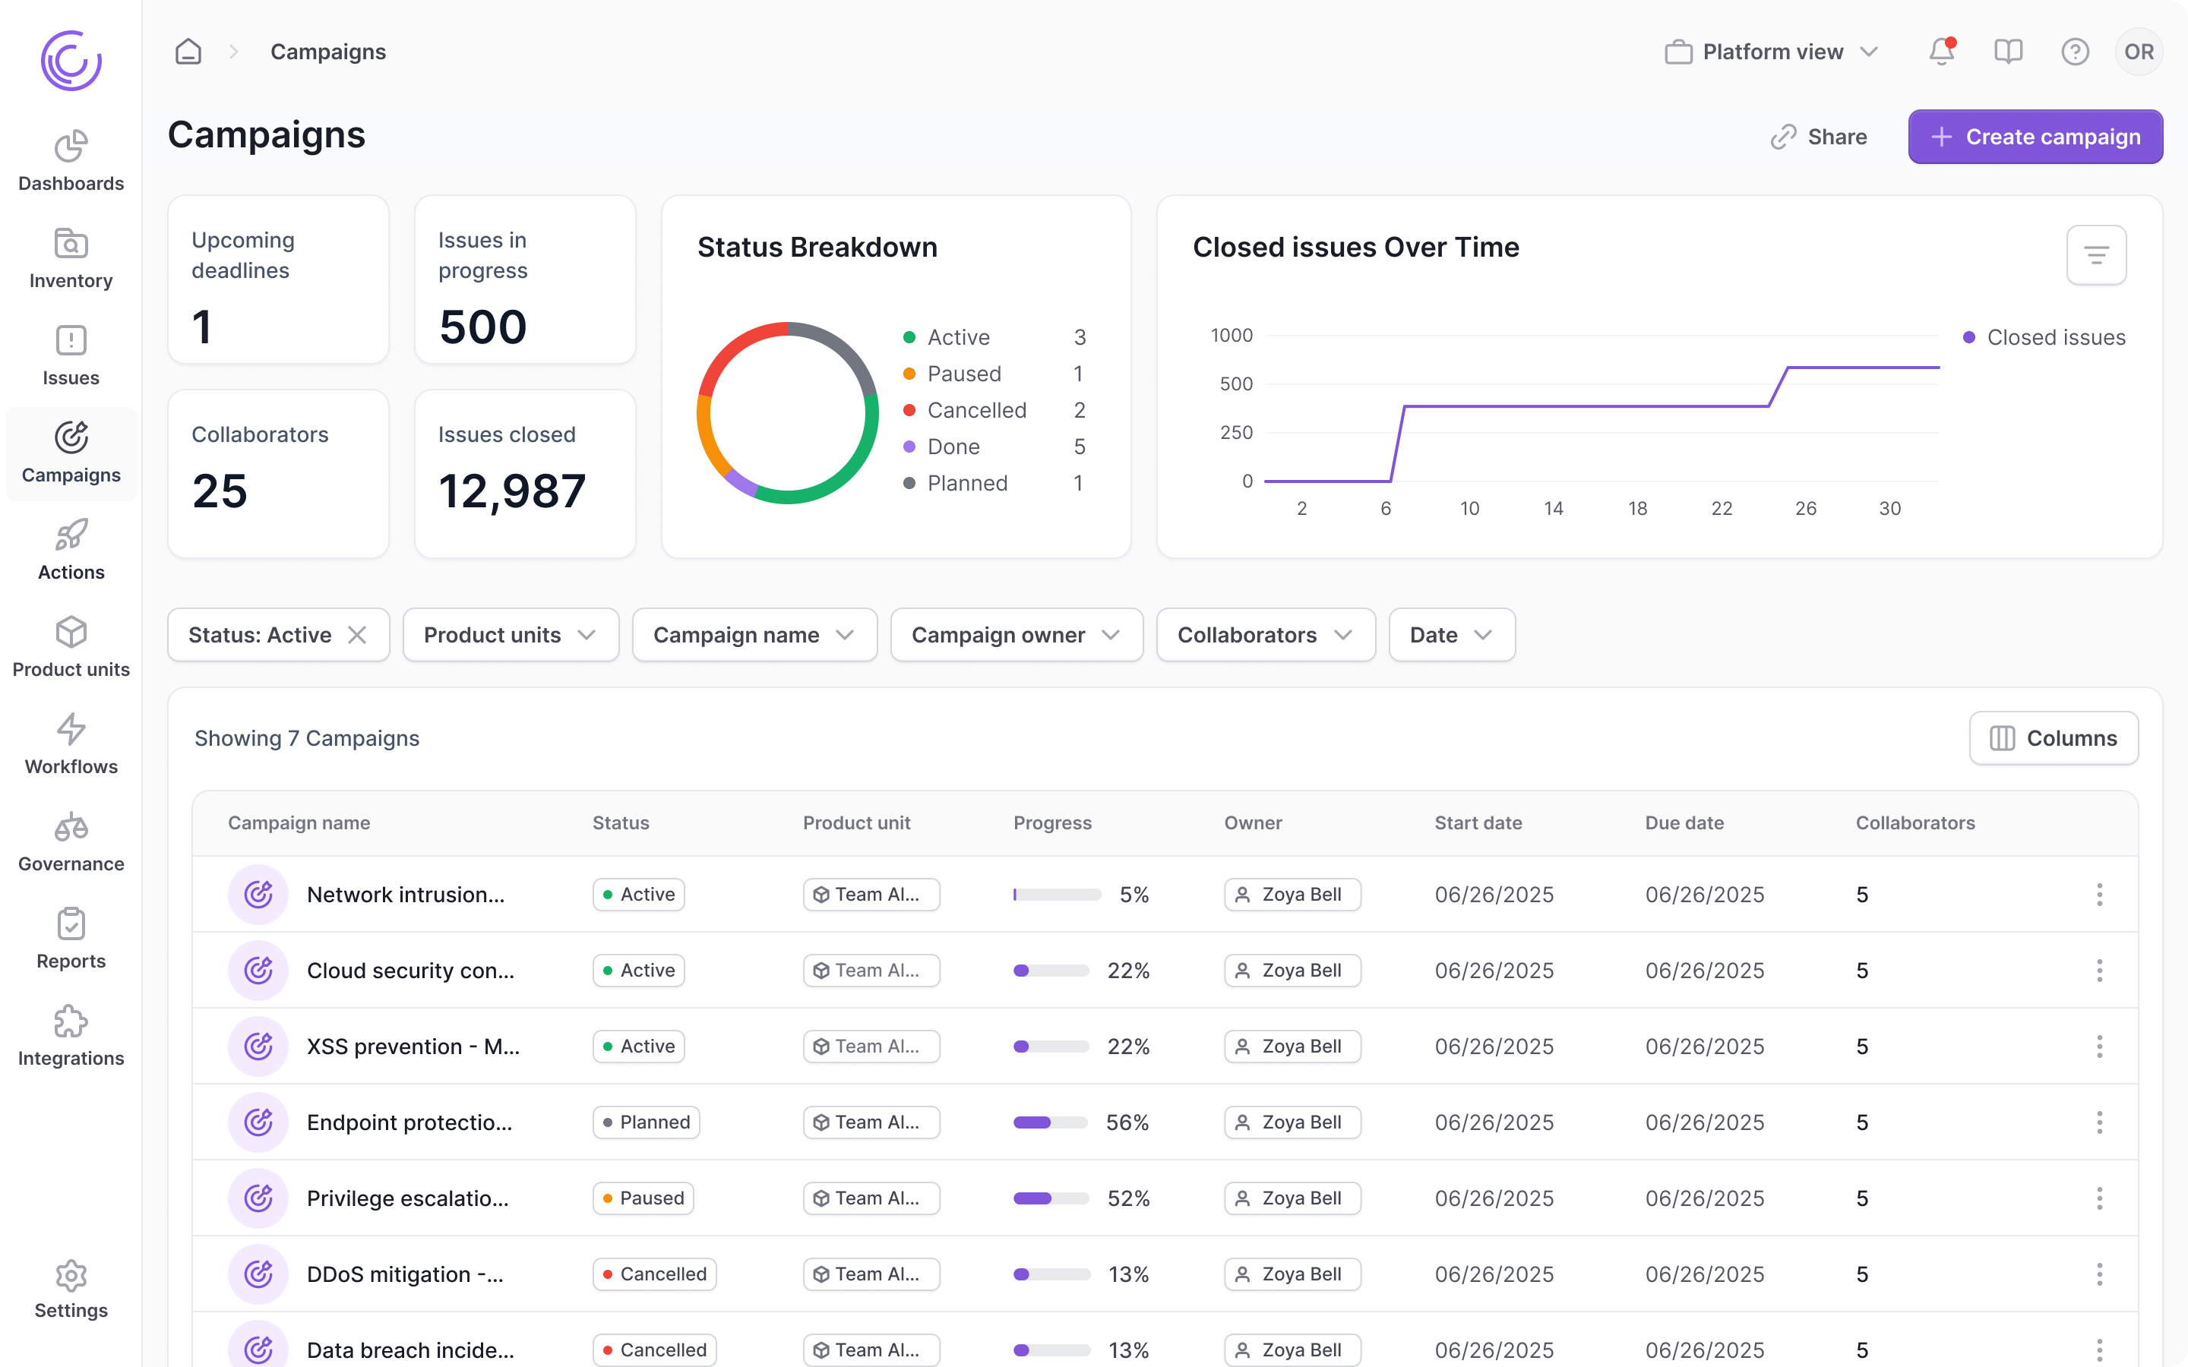Screen dimensions: 2188x1367
Task: Open the Issues panel
Action: tap(71, 356)
